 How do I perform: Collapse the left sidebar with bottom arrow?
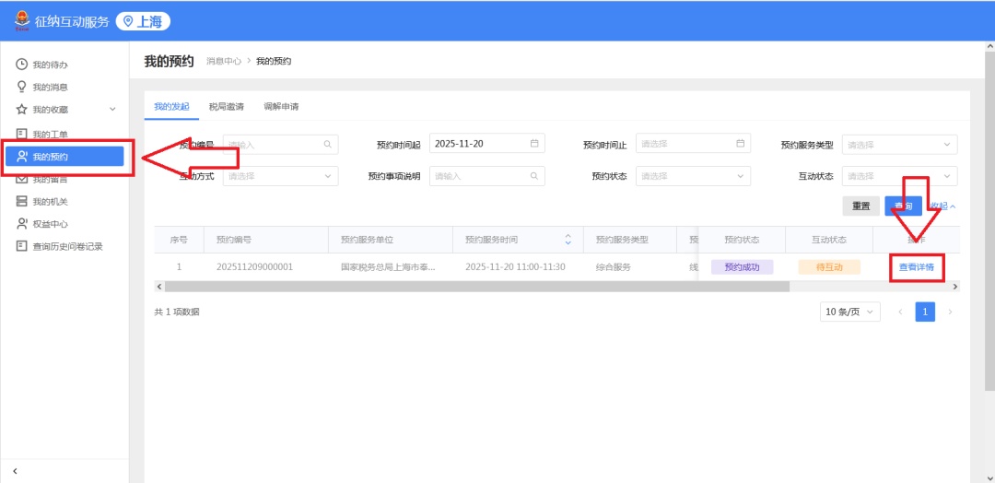coord(15,471)
